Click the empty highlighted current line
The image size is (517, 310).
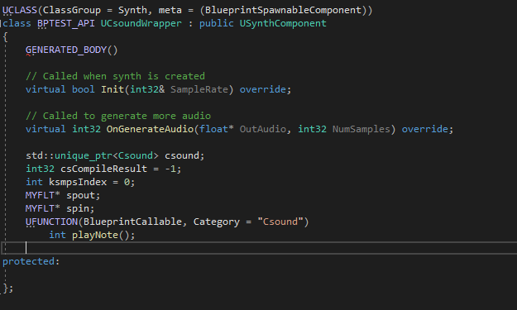point(259,248)
